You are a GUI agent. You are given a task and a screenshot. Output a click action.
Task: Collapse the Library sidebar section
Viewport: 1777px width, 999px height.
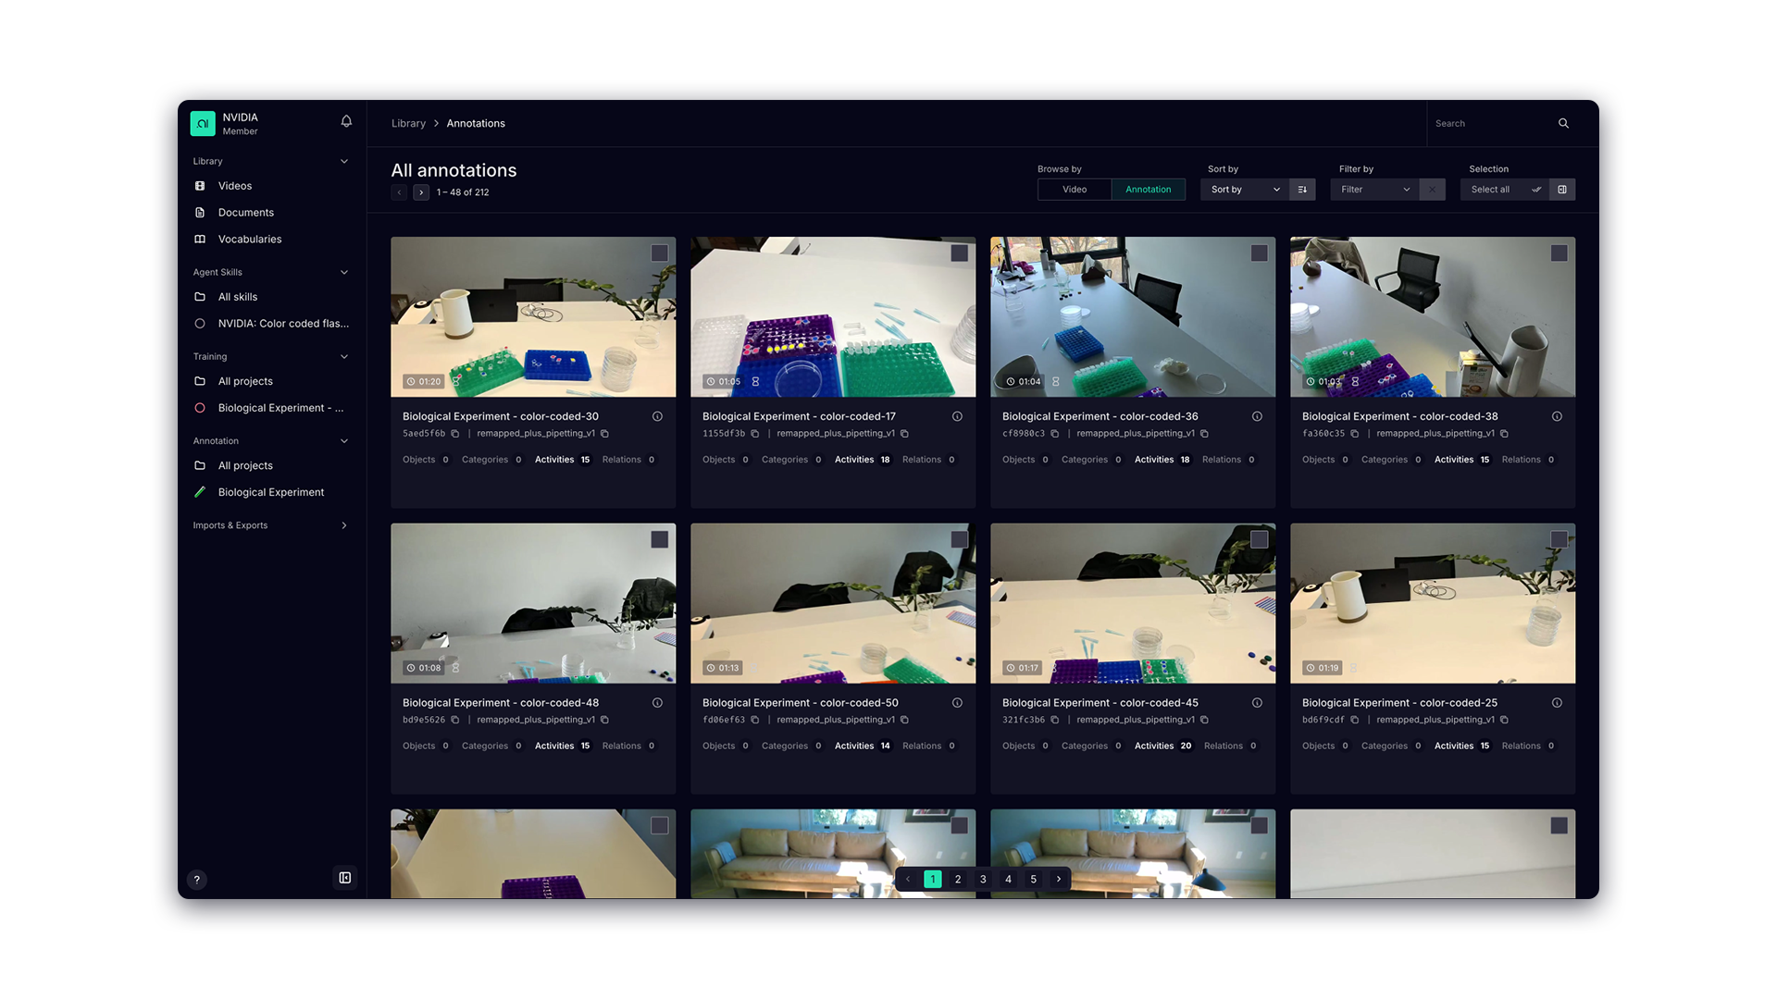pyautogui.click(x=344, y=161)
